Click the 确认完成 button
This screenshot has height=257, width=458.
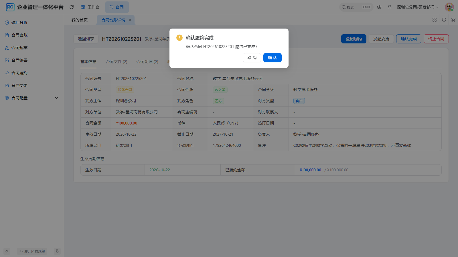coord(409,39)
